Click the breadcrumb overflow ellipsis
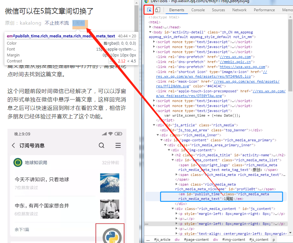This screenshot has width=293, height=243. click(x=148, y=240)
